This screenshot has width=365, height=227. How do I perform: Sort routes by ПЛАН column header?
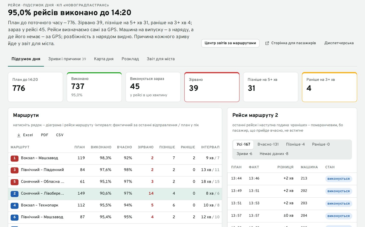(80, 147)
